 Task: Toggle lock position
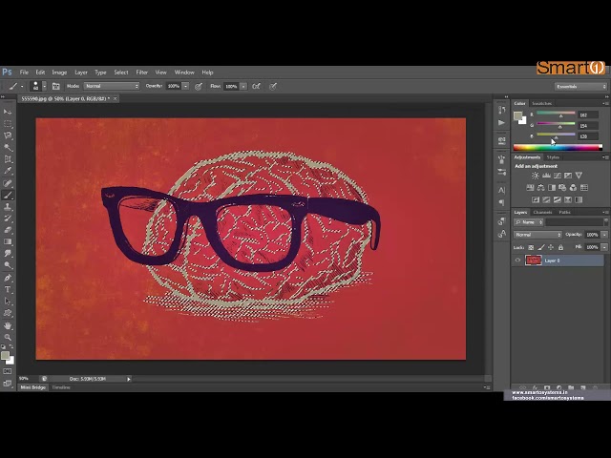(551, 247)
